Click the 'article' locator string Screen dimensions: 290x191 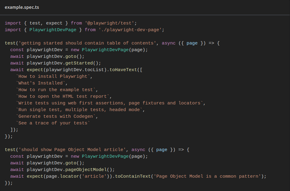coord(94,176)
